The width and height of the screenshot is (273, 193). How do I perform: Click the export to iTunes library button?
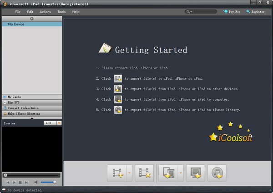tap(217, 173)
